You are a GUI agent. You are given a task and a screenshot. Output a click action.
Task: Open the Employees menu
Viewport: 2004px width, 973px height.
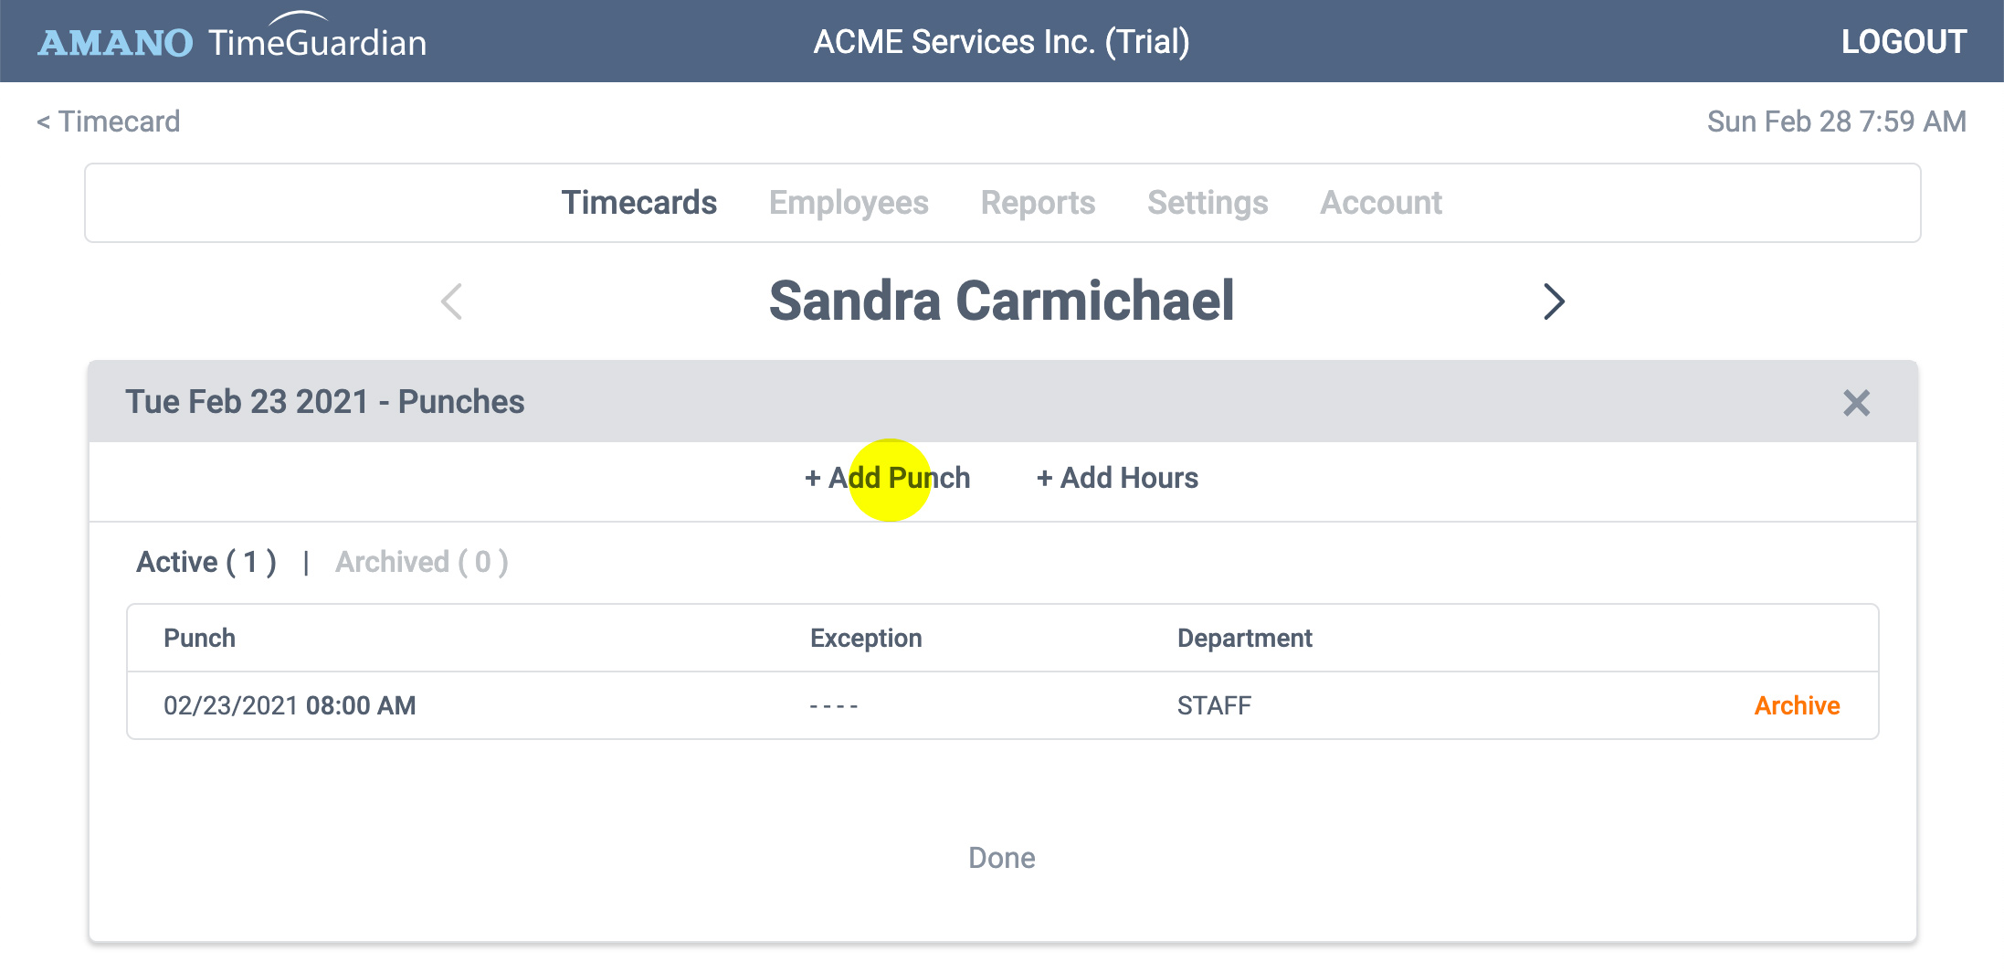[x=849, y=203]
